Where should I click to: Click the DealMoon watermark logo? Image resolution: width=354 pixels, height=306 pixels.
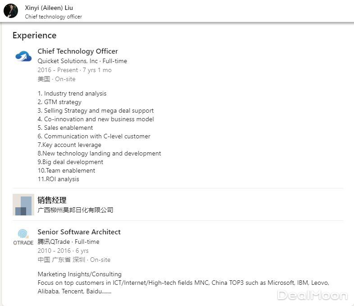tap(312, 296)
